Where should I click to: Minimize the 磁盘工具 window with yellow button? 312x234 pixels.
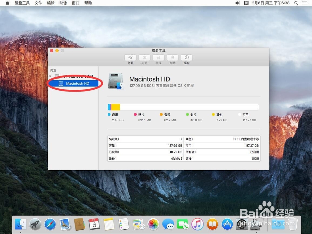57,51
